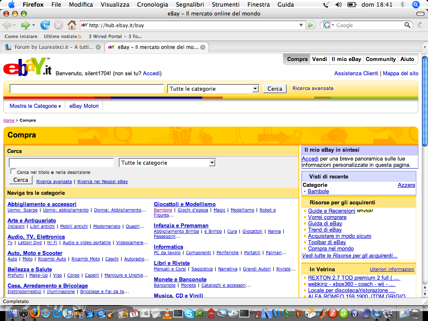The height and width of the screenshot is (321, 428).
Task: Open the Strumenti menu
Action: coord(226,5)
